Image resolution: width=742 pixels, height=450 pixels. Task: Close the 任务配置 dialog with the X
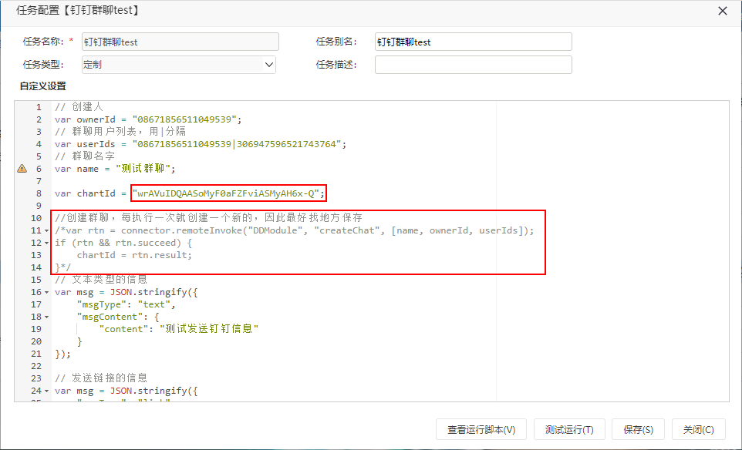(x=723, y=11)
